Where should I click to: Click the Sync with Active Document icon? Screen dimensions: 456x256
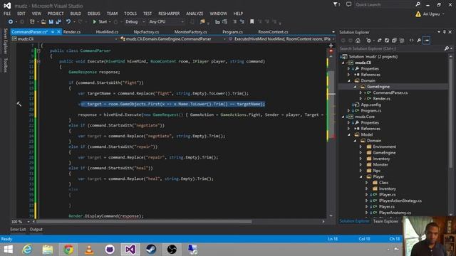coord(379,41)
